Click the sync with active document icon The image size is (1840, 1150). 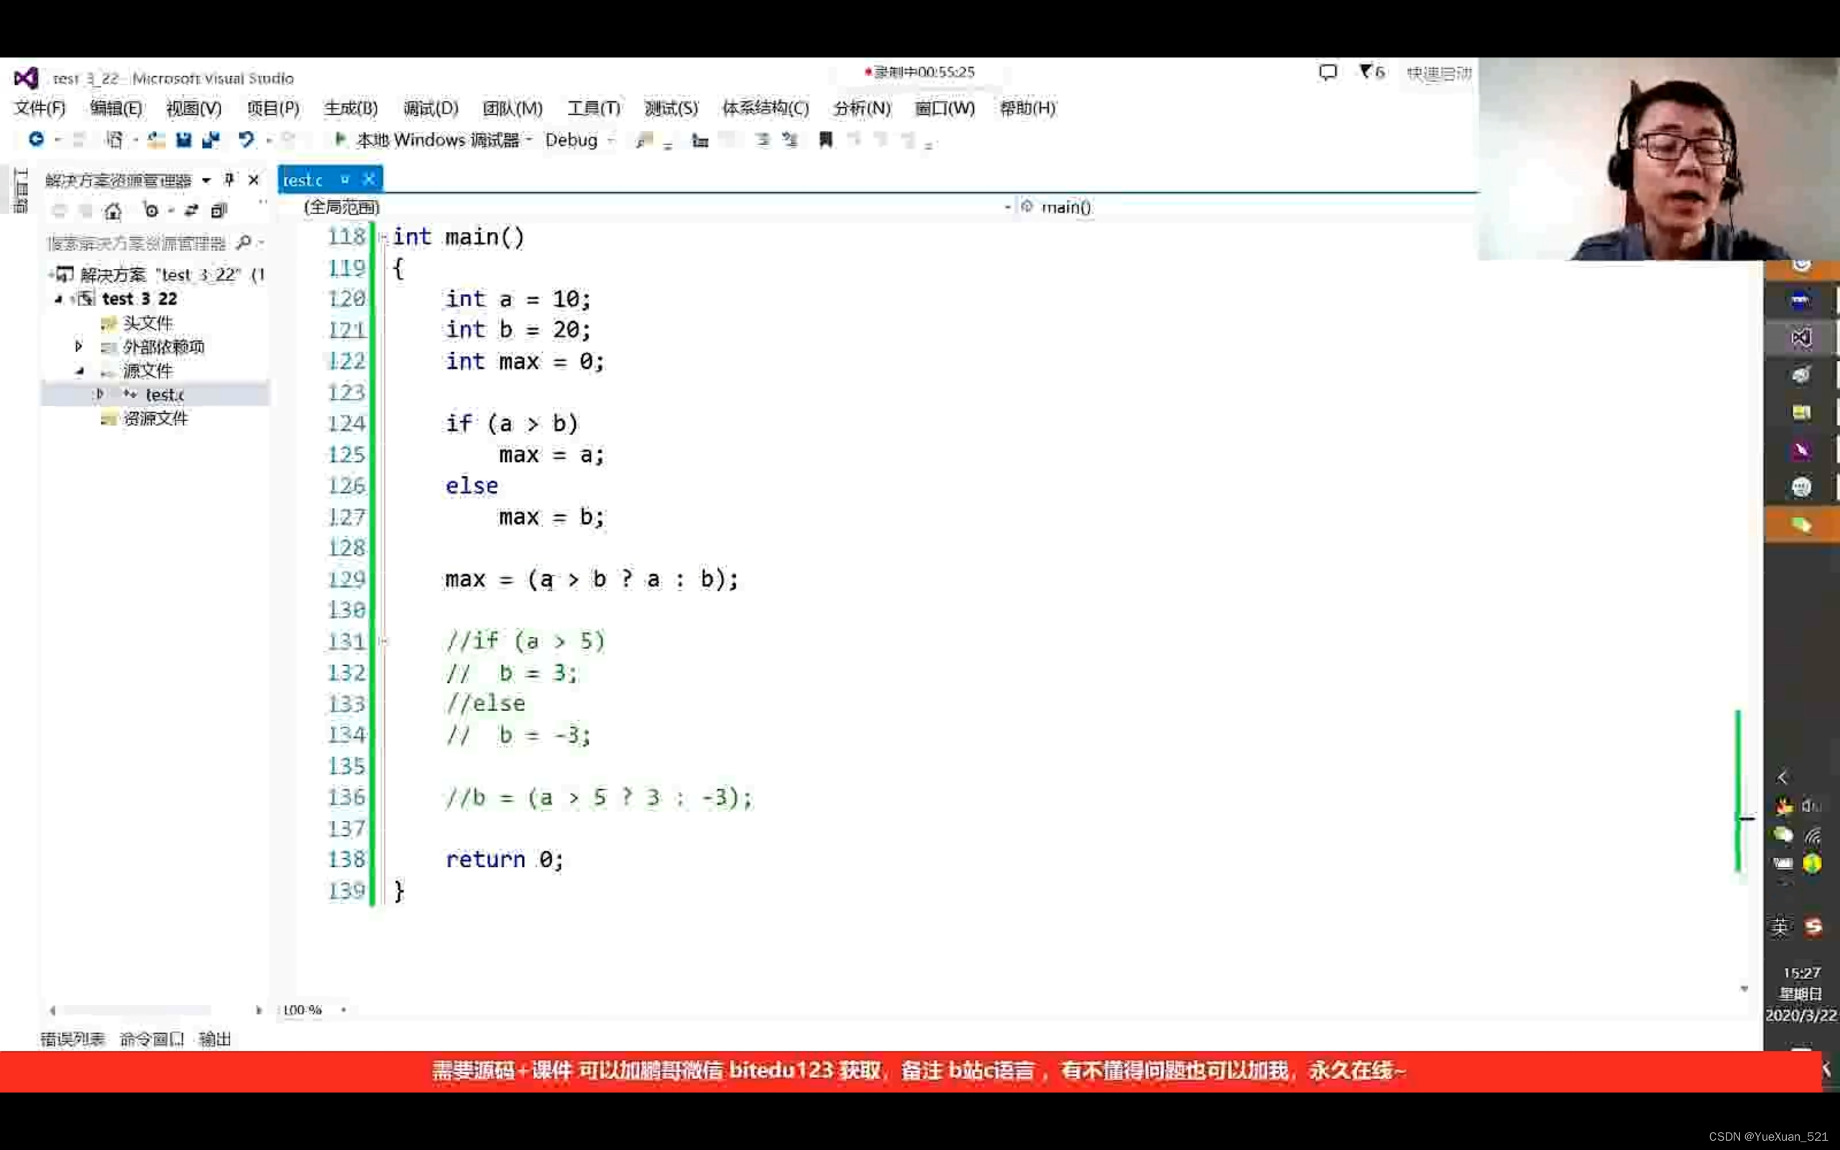191,211
